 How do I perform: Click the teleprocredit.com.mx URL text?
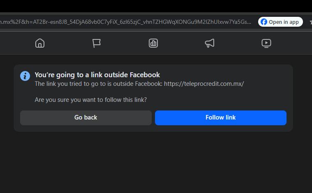click(x=204, y=84)
